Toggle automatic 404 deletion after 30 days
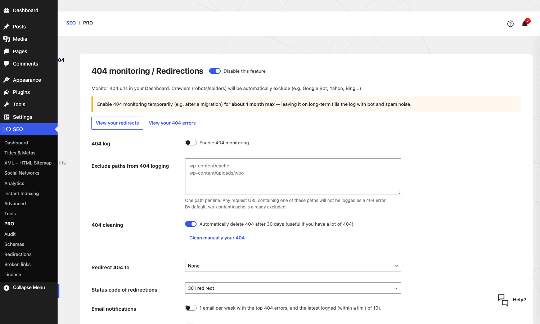Image resolution: width=540 pixels, height=324 pixels. click(x=191, y=224)
